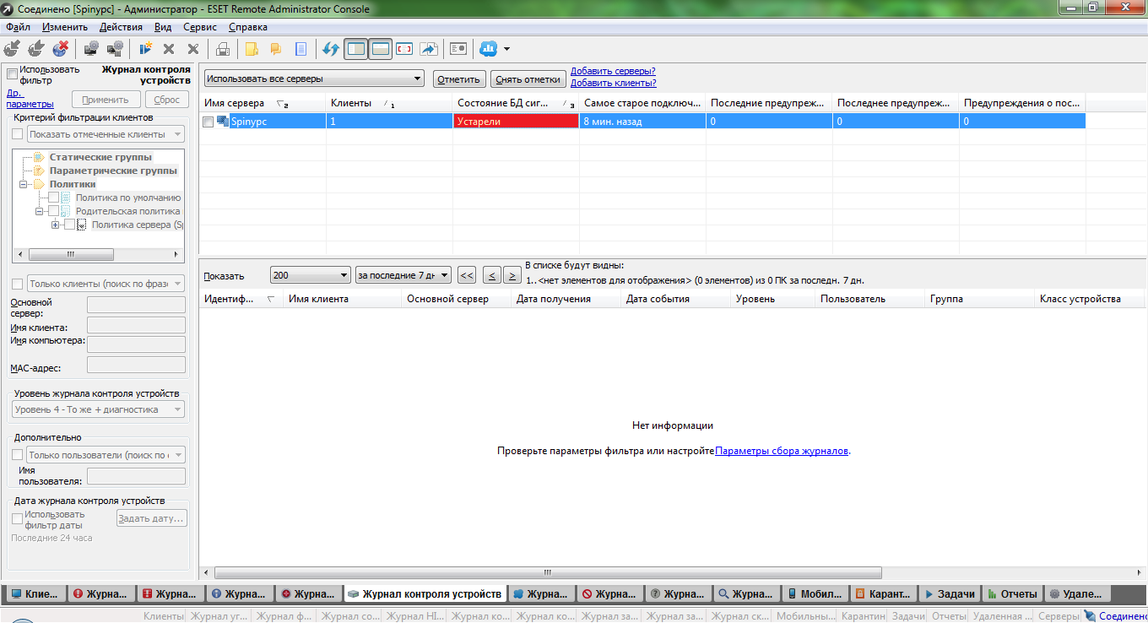The image size is (1148, 623).
Task: Open the tab with magnifier icon
Action: coord(746,593)
